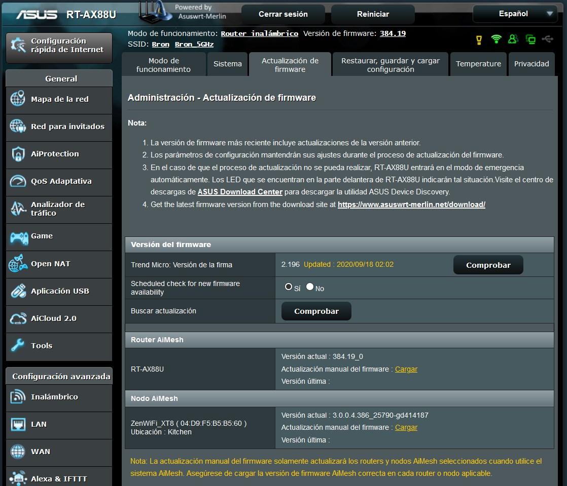Open Configuración rápida de Internet icon
This screenshot has height=486, width=567.
pos(18,45)
